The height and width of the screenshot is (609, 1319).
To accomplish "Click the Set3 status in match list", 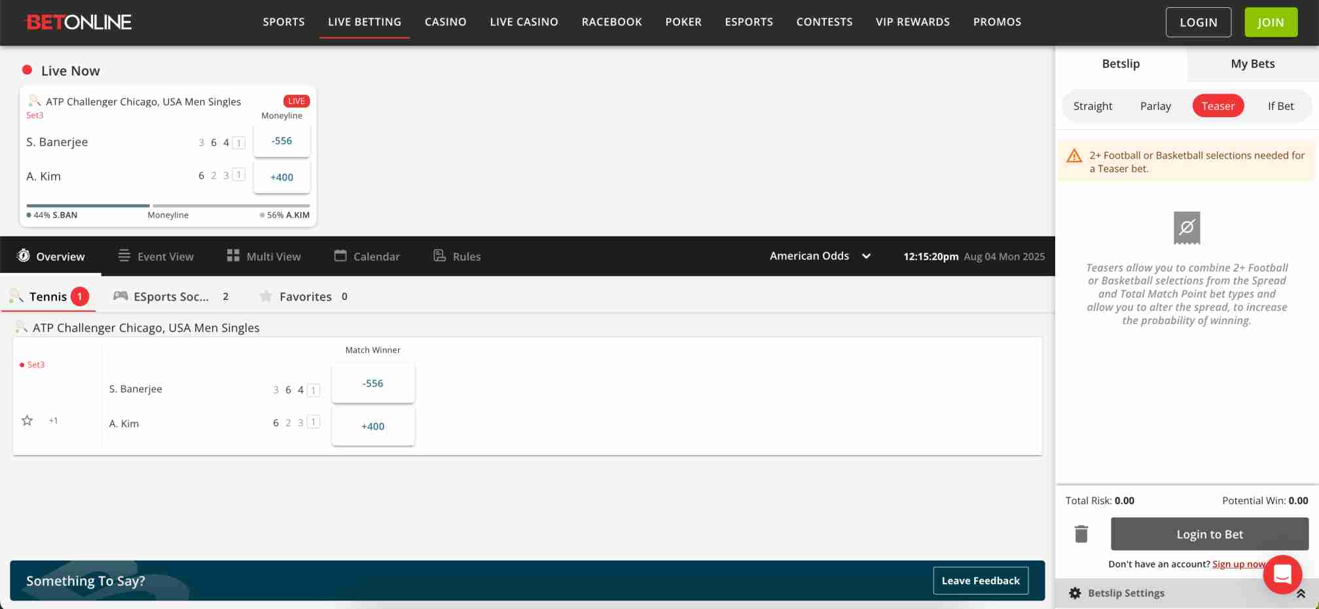I will pyautogui.click(x=36, y=365).
